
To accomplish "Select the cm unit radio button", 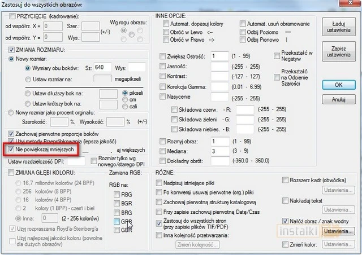I will (125, 100).
